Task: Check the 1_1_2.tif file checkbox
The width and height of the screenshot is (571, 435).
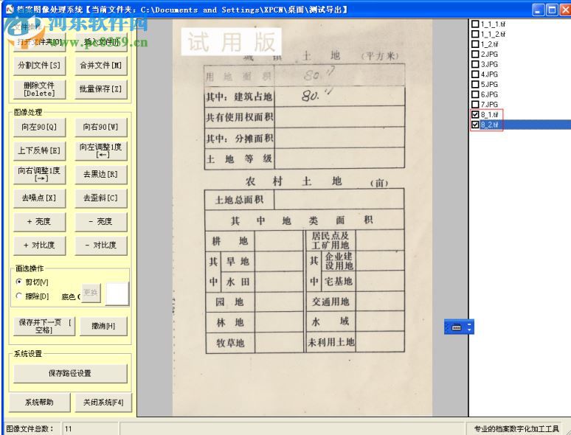Action: [475, 34]
